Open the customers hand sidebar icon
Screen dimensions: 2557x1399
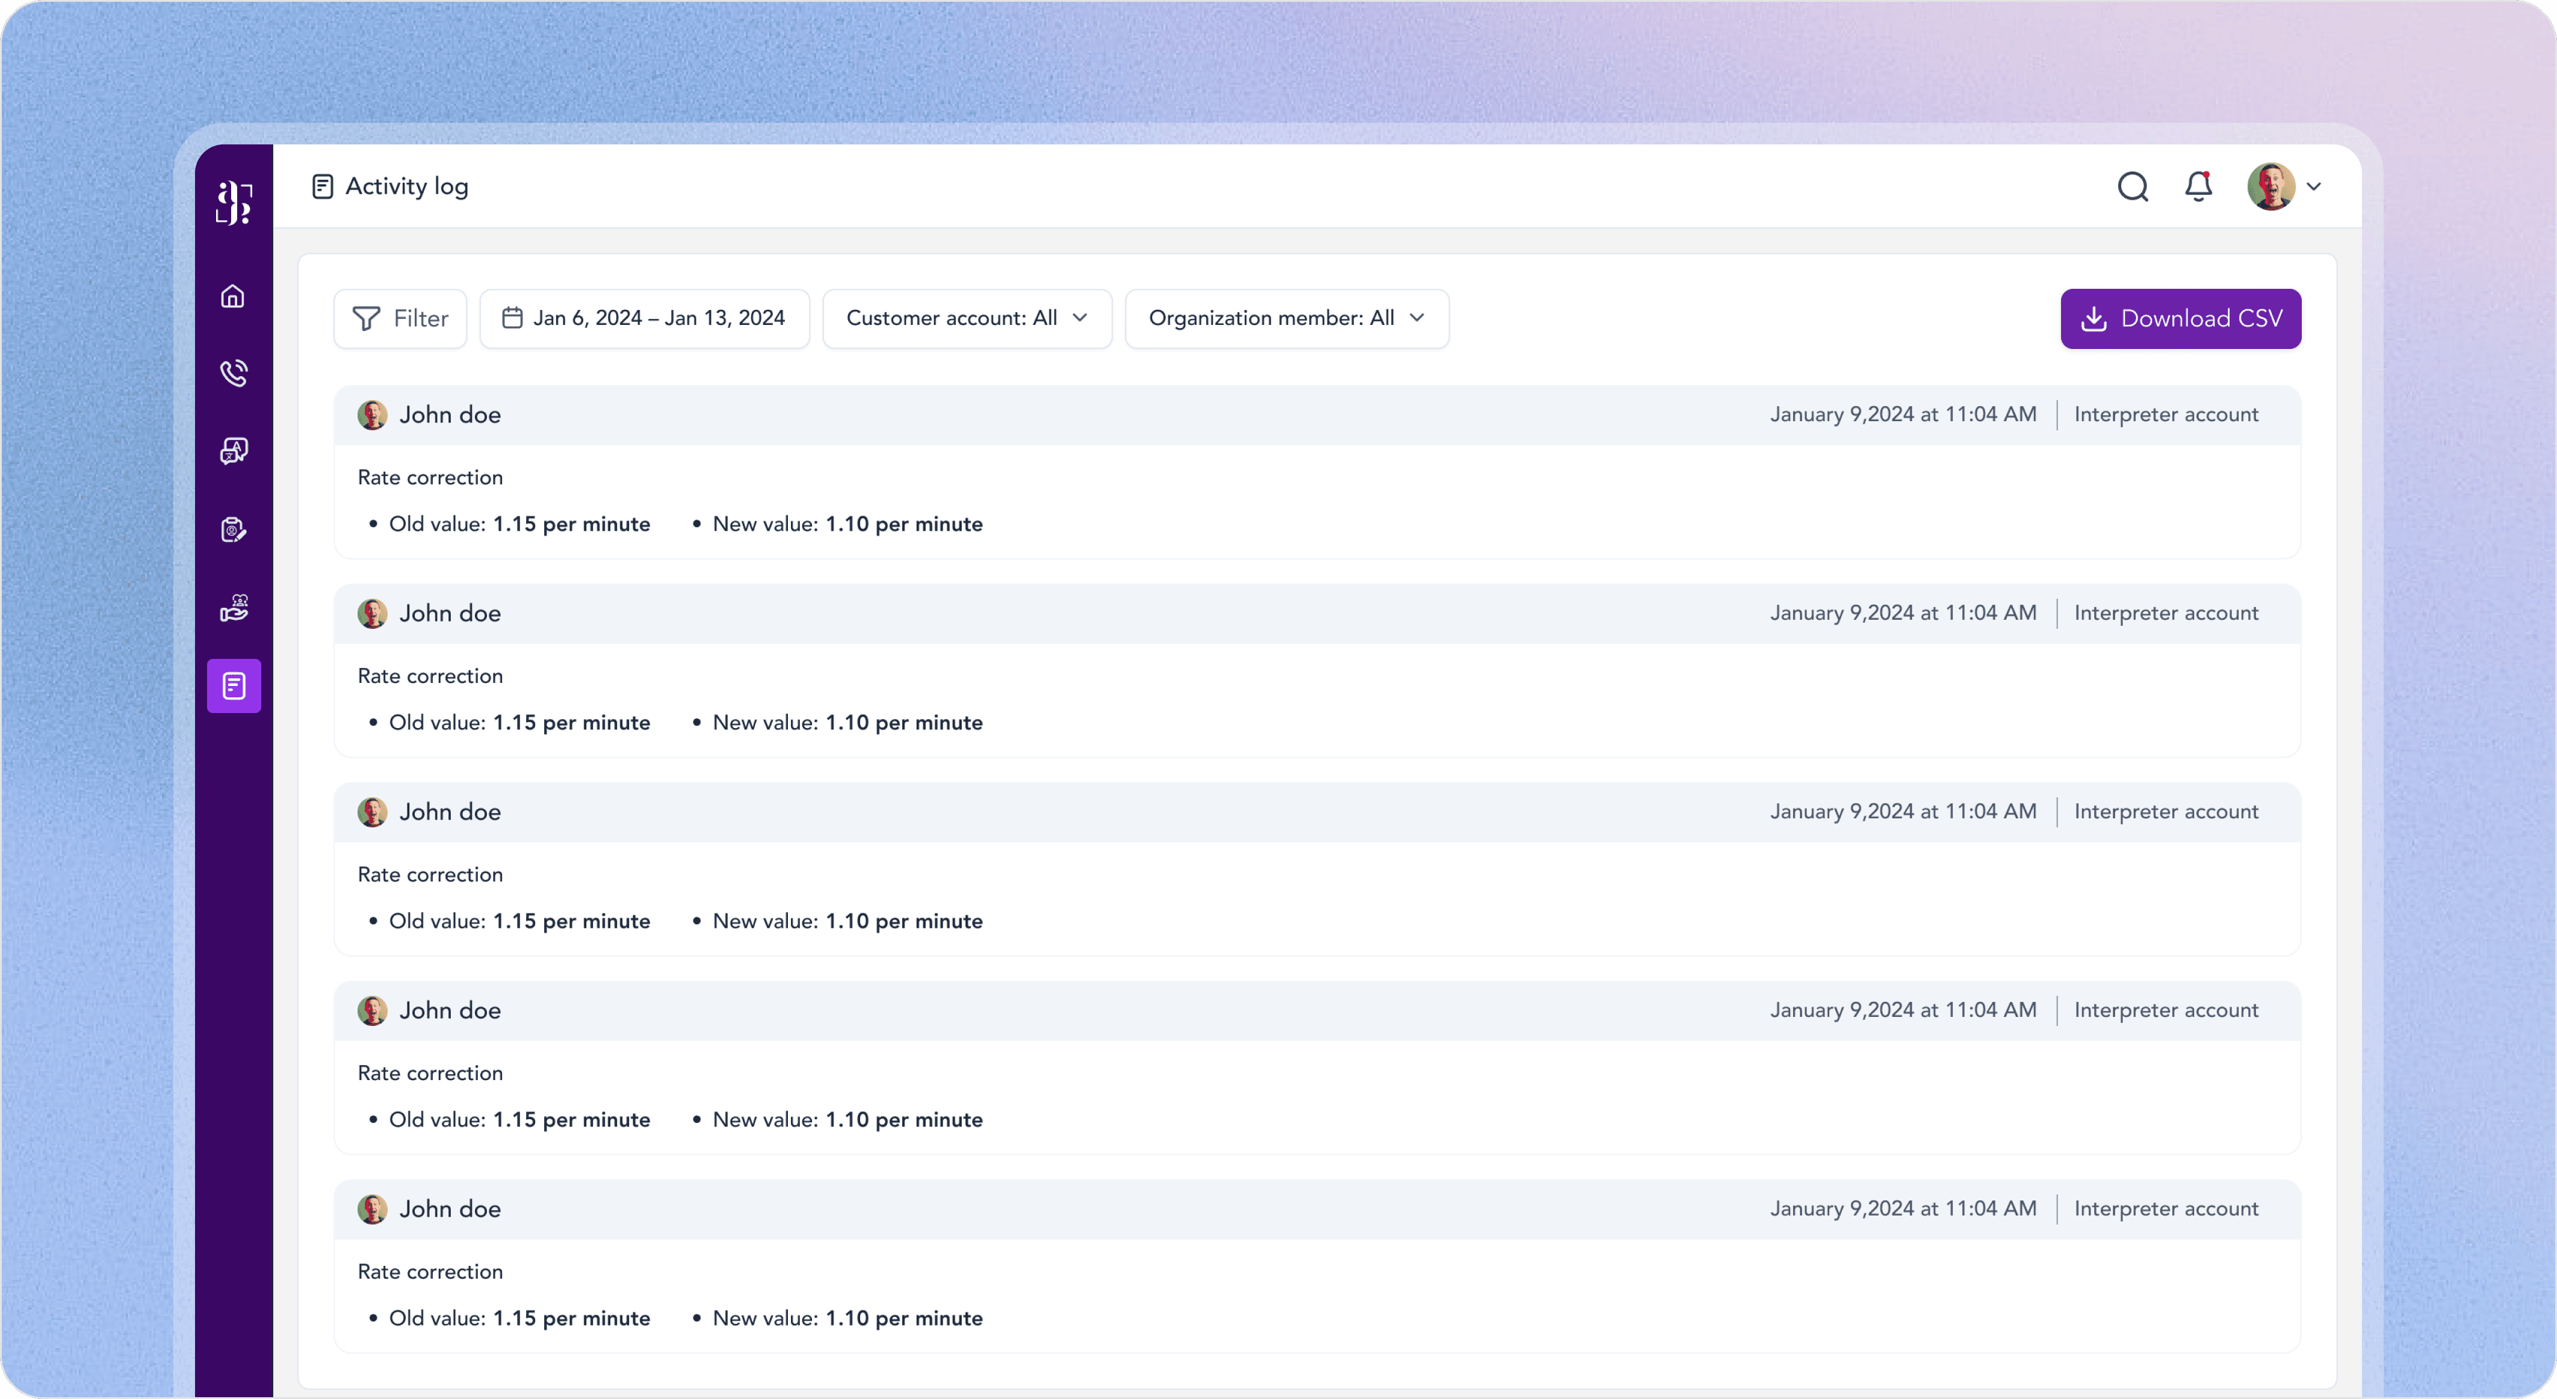tap(234, 607)
